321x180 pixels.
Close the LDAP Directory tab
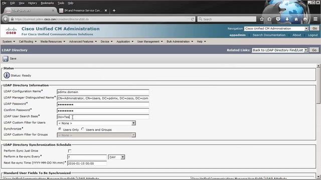[53, 10]
